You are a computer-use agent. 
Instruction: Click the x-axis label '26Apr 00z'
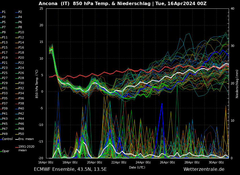(x=167, y=163)
